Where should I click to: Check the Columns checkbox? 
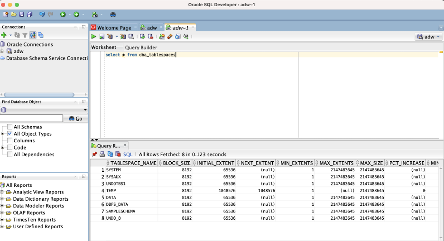pyautogui.click(x=9, y=141)
